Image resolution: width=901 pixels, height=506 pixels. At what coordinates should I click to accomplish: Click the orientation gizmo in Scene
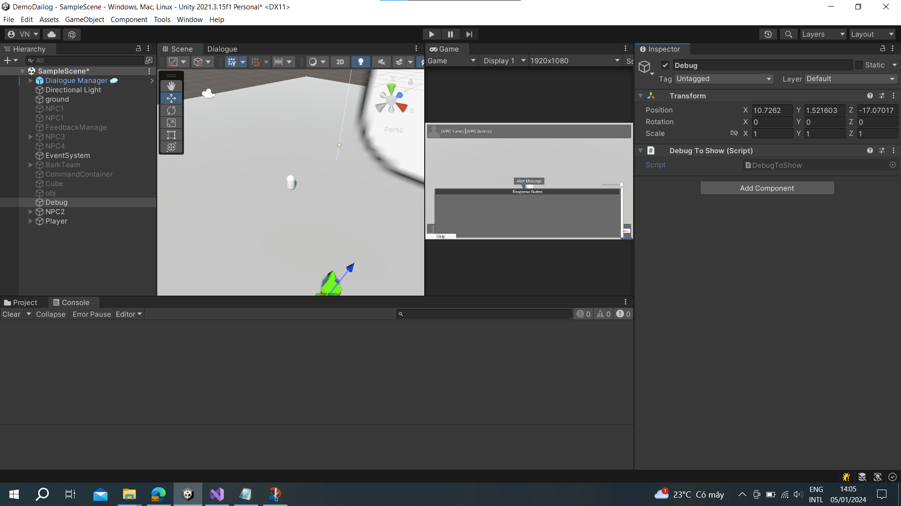coord(391,99)
